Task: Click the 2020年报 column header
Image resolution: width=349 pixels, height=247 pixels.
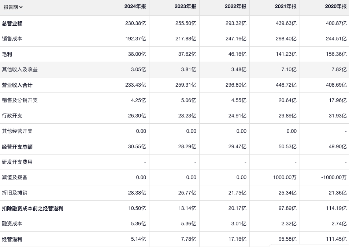Action: tap(335, 7)
